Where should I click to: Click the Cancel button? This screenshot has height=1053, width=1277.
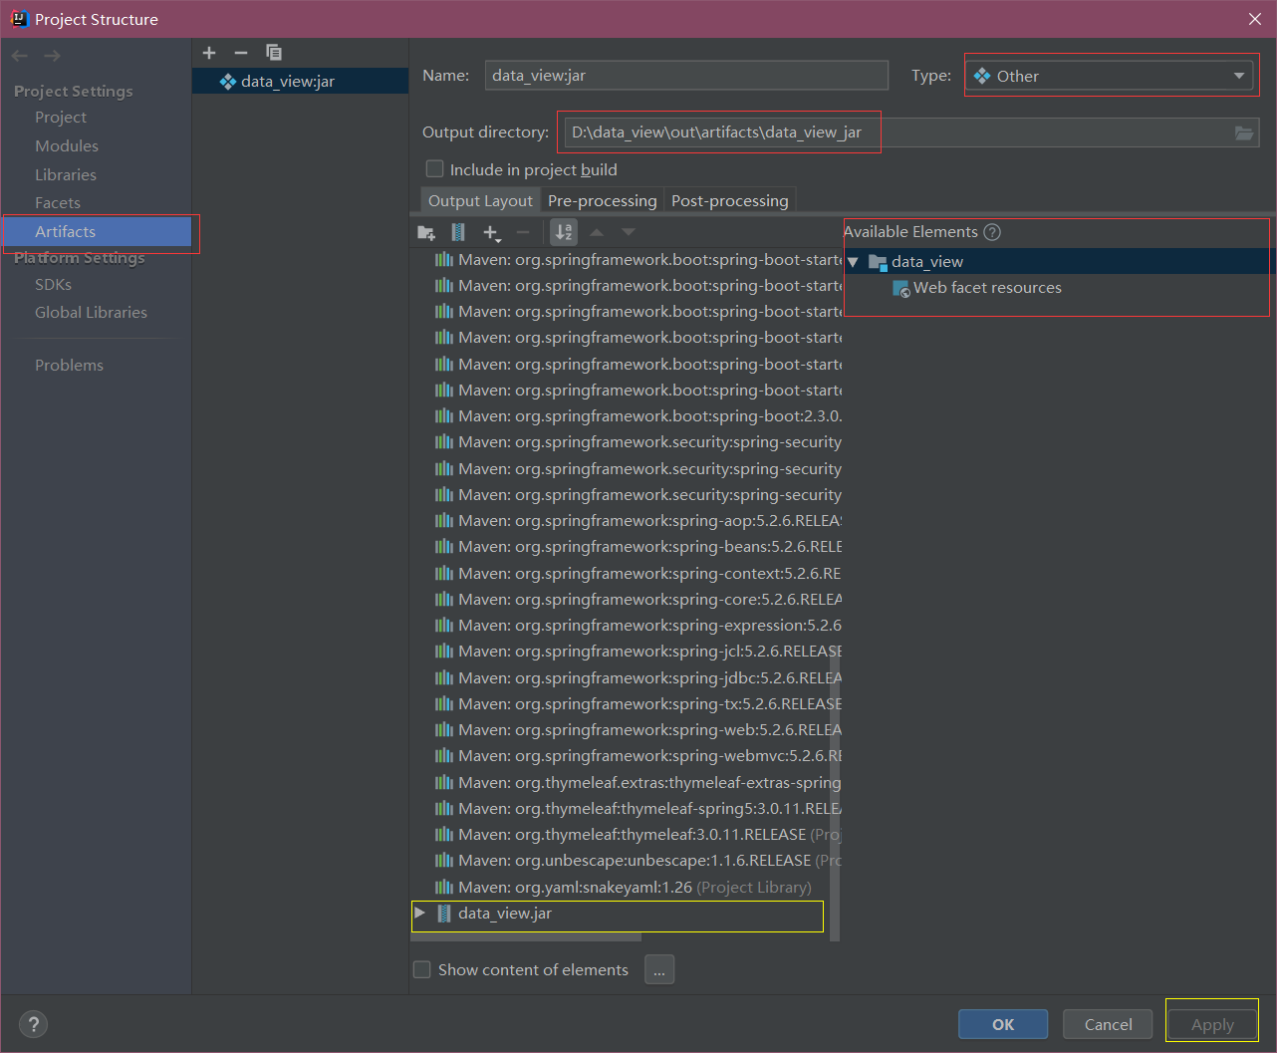pos(1108,1024)
